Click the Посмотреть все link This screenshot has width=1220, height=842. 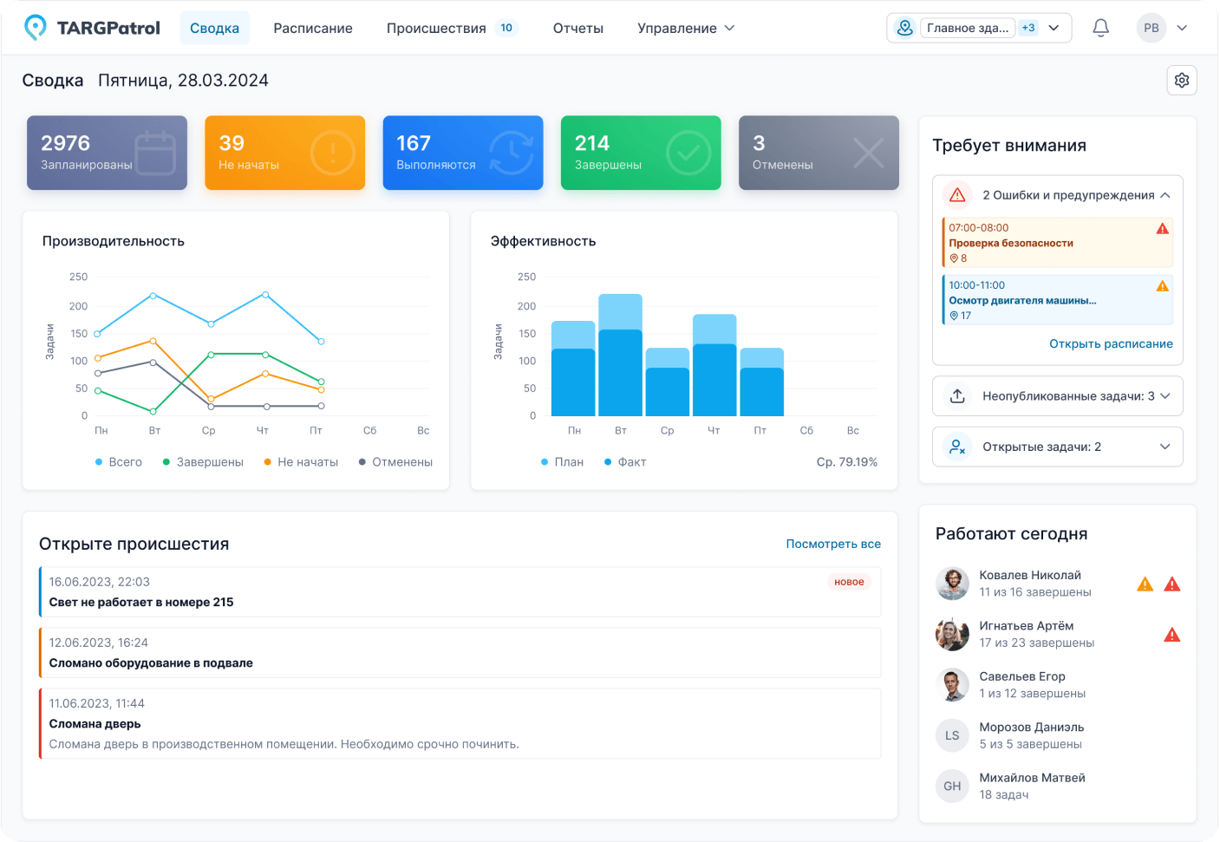[x=832, y=544]
